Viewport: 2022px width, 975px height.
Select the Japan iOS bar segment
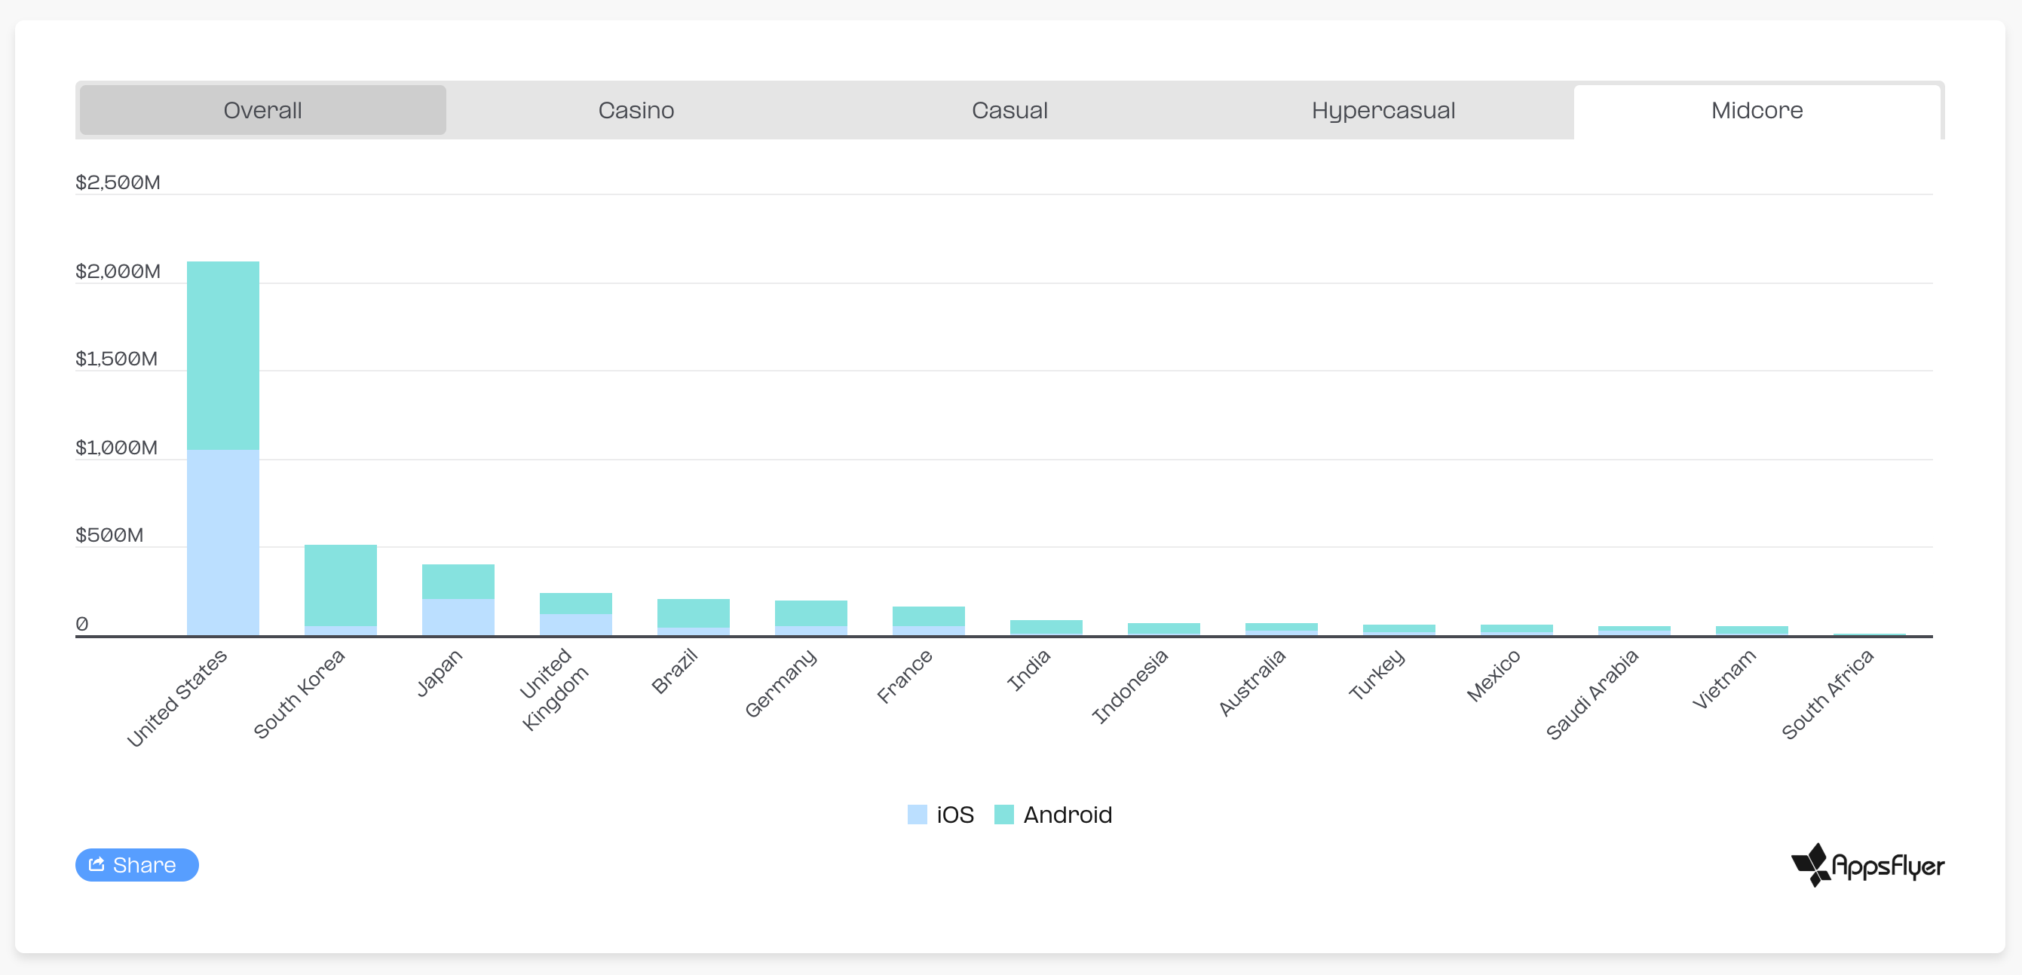coord(458,617)
